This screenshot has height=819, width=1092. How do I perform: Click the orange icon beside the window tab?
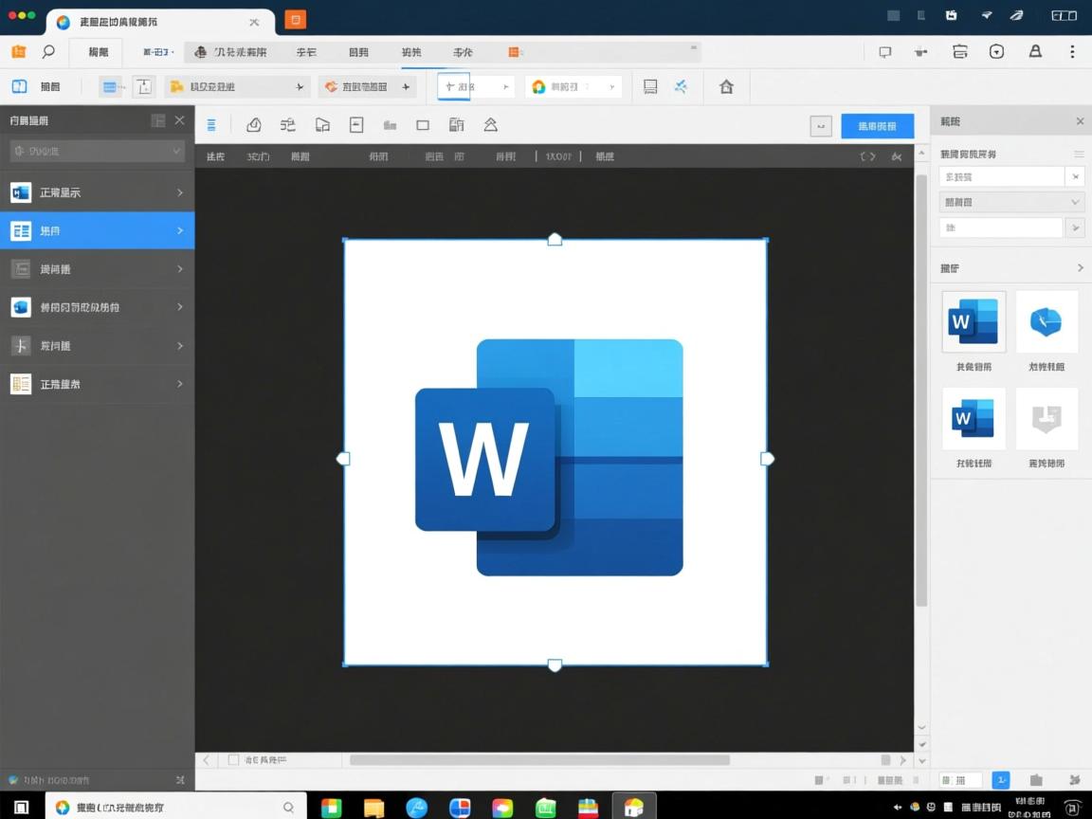click(296, 20)
